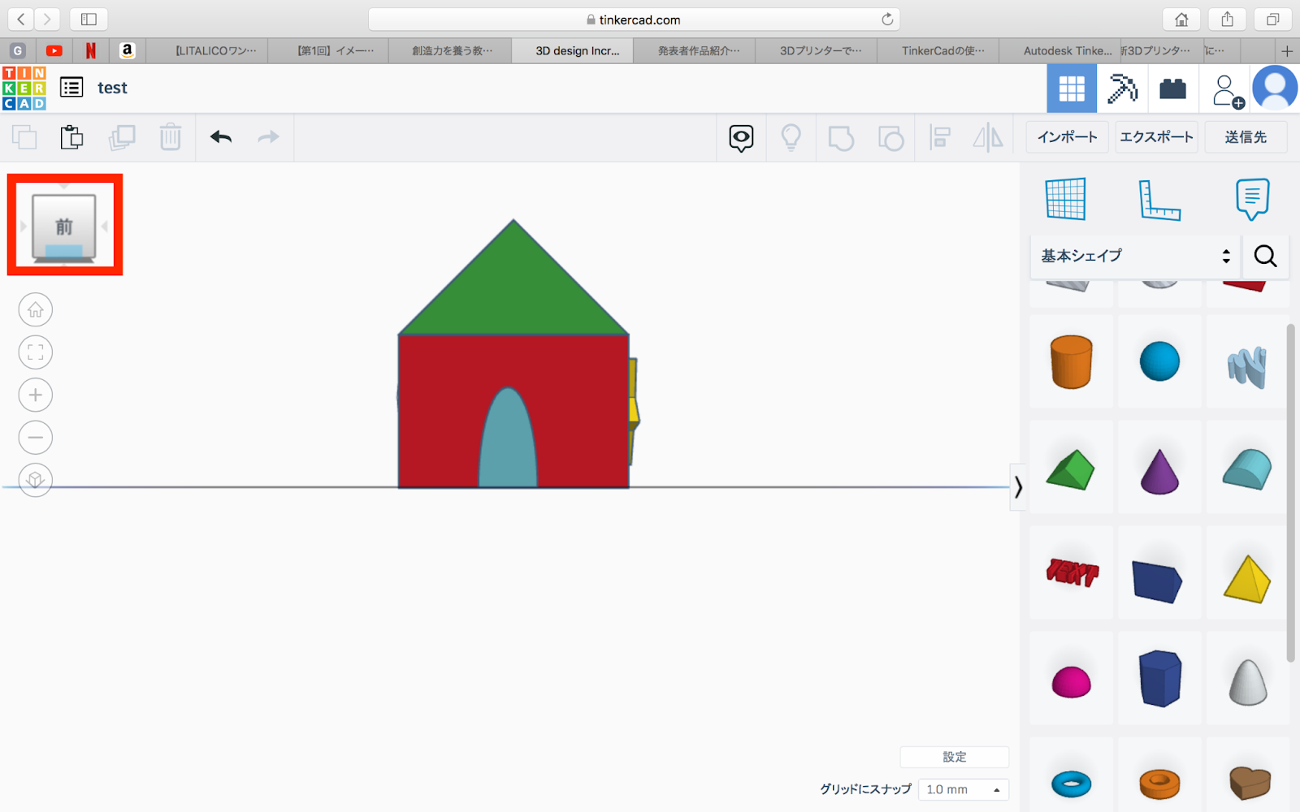Open the 基本シェイプ shapes dropdown
The height and width of the screenshot is (812, 1300).
coord(1135,256)
